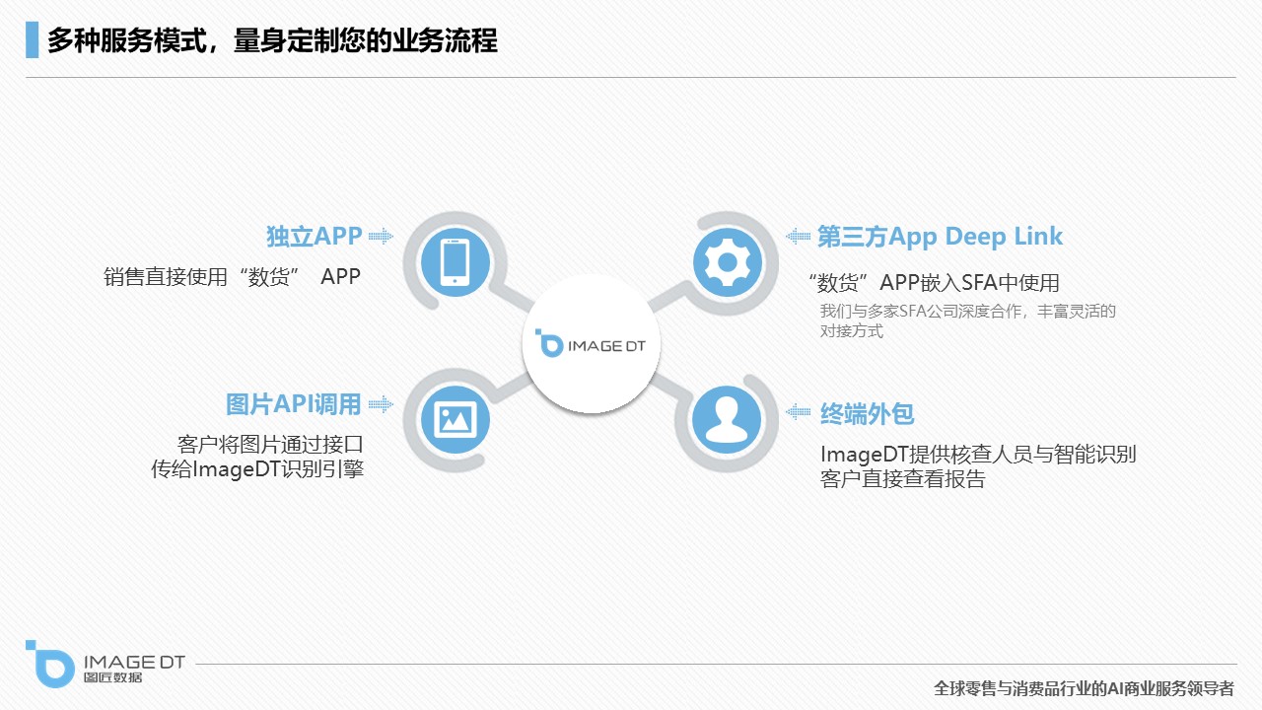Click the dotted arrow next to 图片API调用
Viewport: 1262px width, 710px height.
pos(381,404)
